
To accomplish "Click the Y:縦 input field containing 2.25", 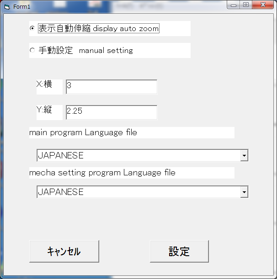I will click(112, 112).
